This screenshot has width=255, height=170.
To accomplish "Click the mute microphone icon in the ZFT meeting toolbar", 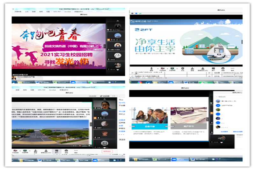I will [x=151, y=69].
